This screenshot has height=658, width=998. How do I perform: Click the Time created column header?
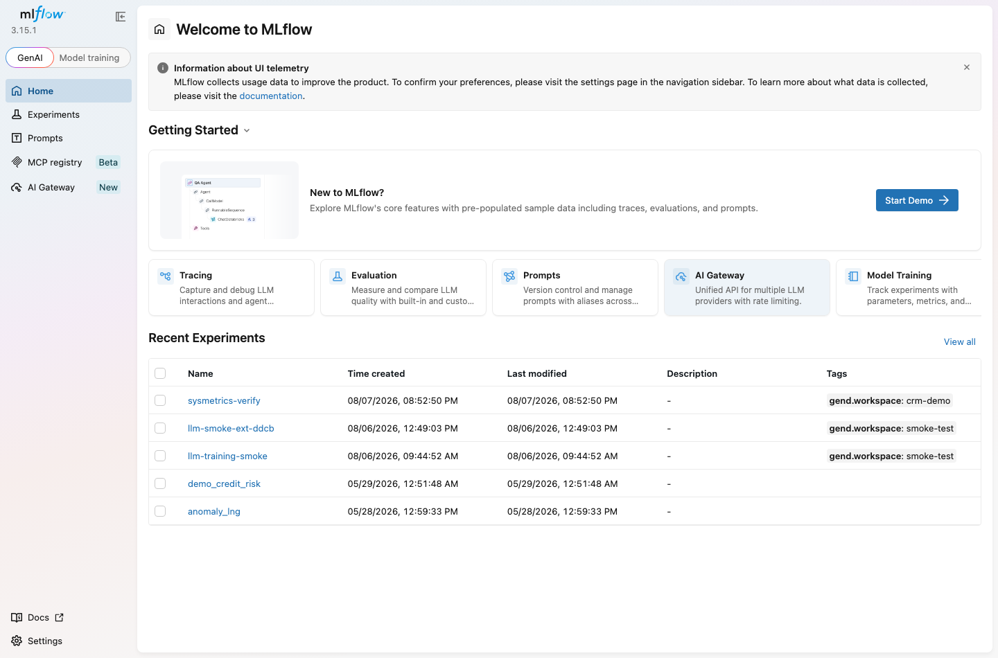pos(376,373)
